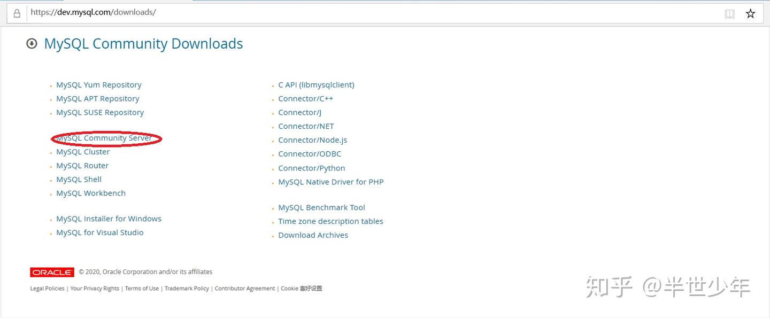Screen dimensions: 770x318
Task: Click the download circle icon beside heading
Action: (32, 43)
